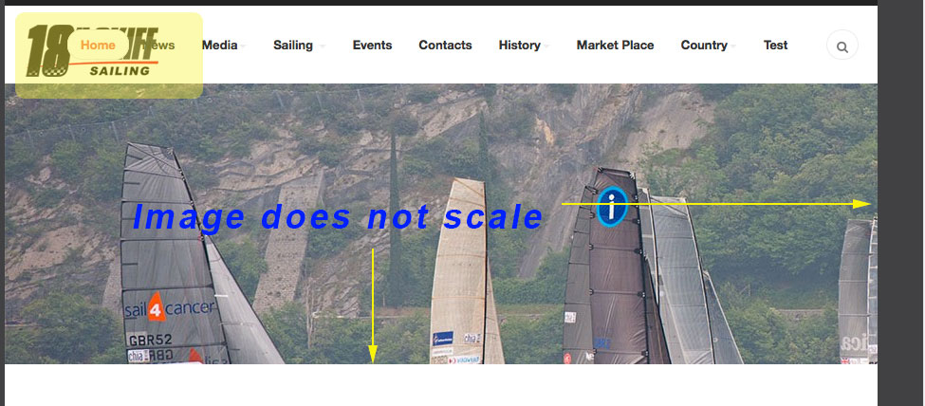The height and width of the screenshot is (406, 925).
Task: Click the GBR52 sail number
Action: 150,341
